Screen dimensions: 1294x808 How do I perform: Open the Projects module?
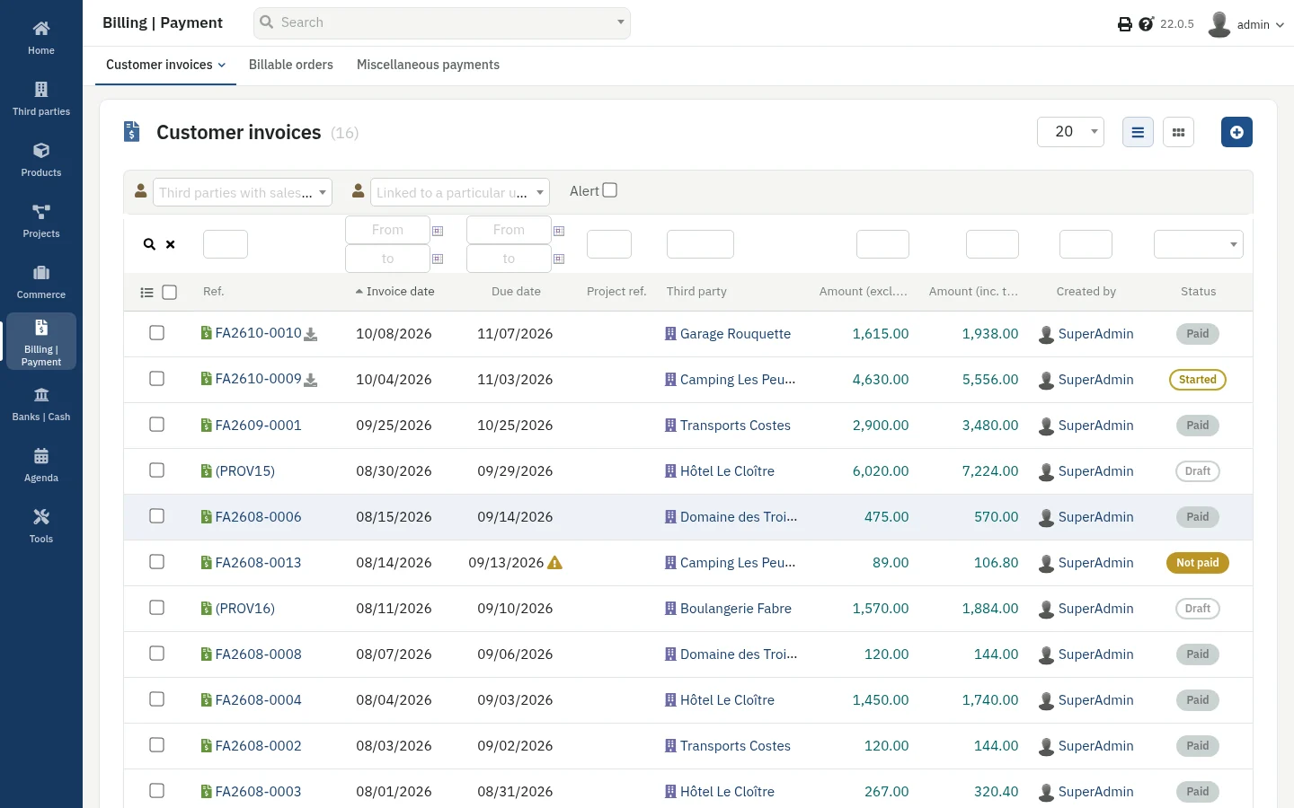[x=41, y=221]
